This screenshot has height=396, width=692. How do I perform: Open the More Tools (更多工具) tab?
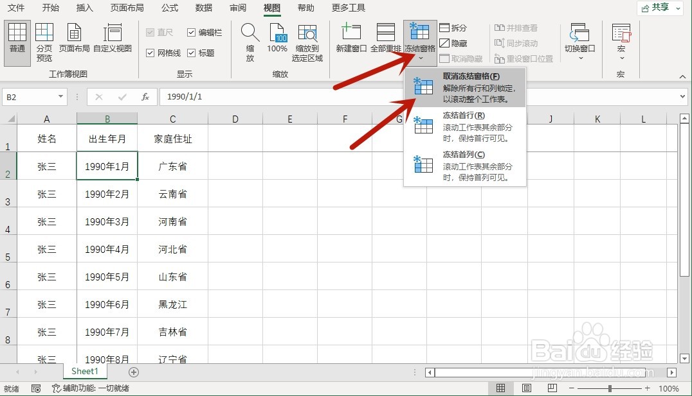point(348,8)
